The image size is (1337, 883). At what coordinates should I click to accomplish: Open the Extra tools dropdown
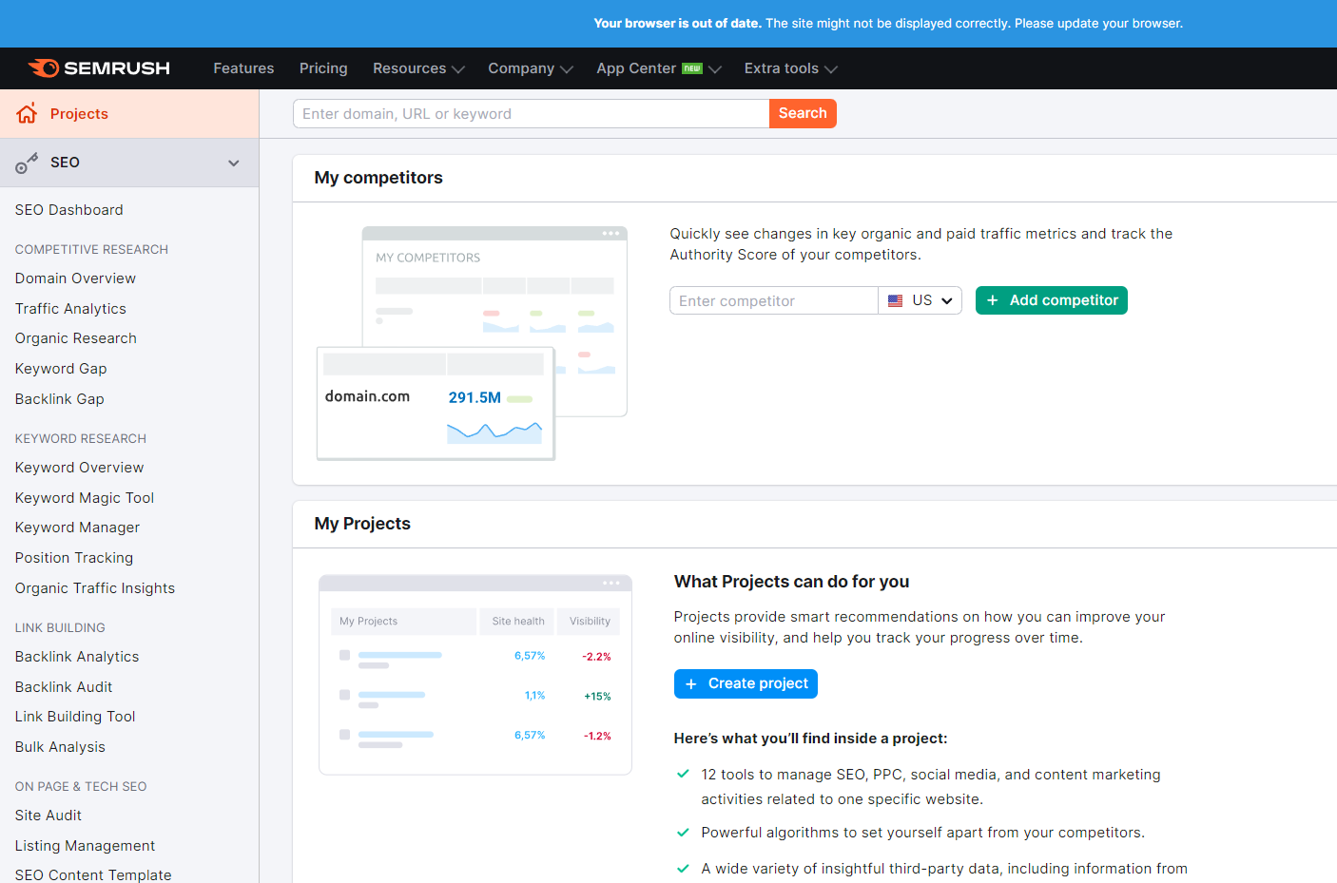click(x=790, y=68)
